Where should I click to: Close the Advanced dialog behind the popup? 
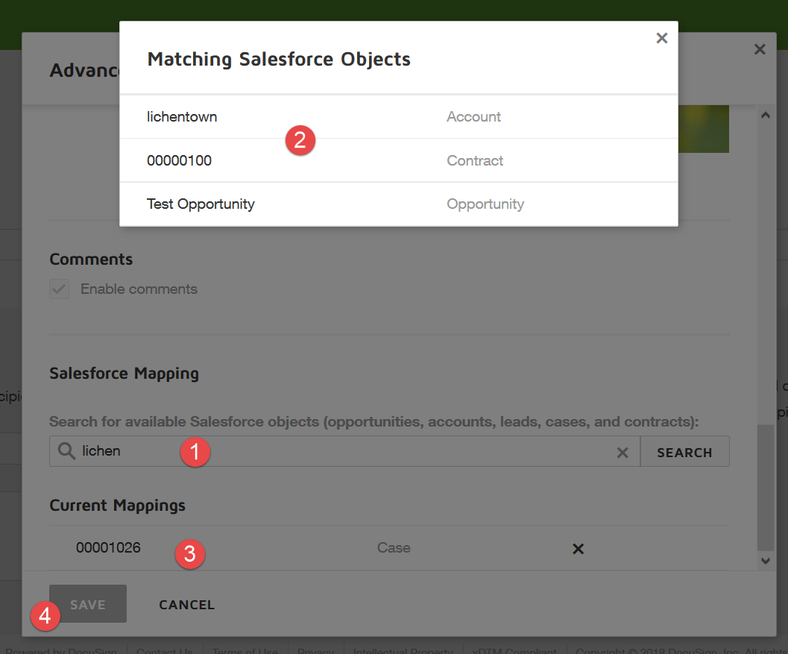[759, 50]
